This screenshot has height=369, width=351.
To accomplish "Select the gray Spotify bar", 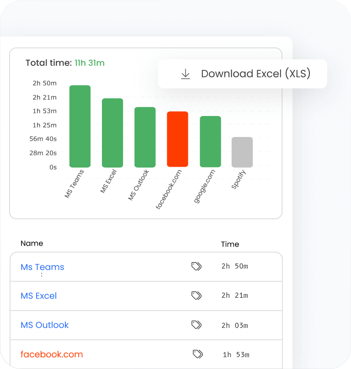I will [242, 152].
